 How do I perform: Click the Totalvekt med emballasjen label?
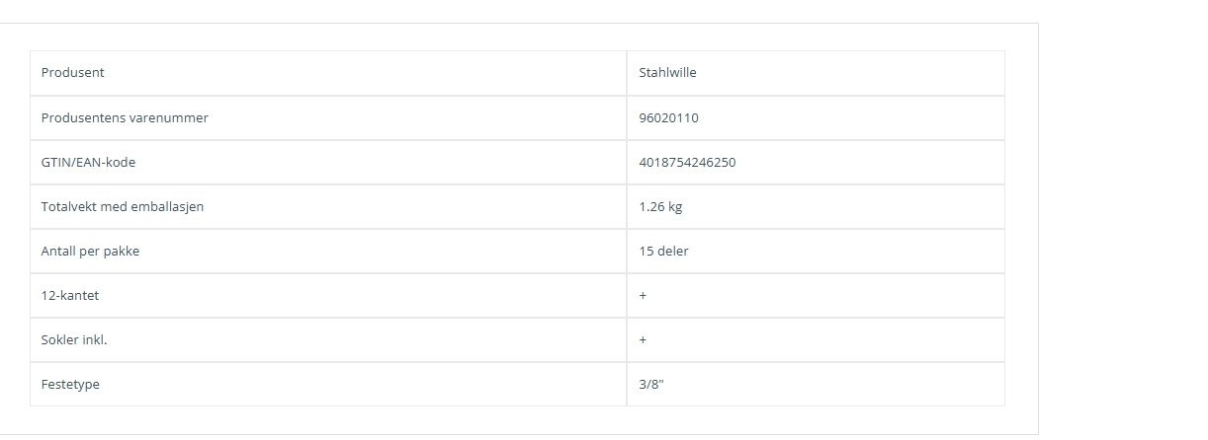point(123,206)
